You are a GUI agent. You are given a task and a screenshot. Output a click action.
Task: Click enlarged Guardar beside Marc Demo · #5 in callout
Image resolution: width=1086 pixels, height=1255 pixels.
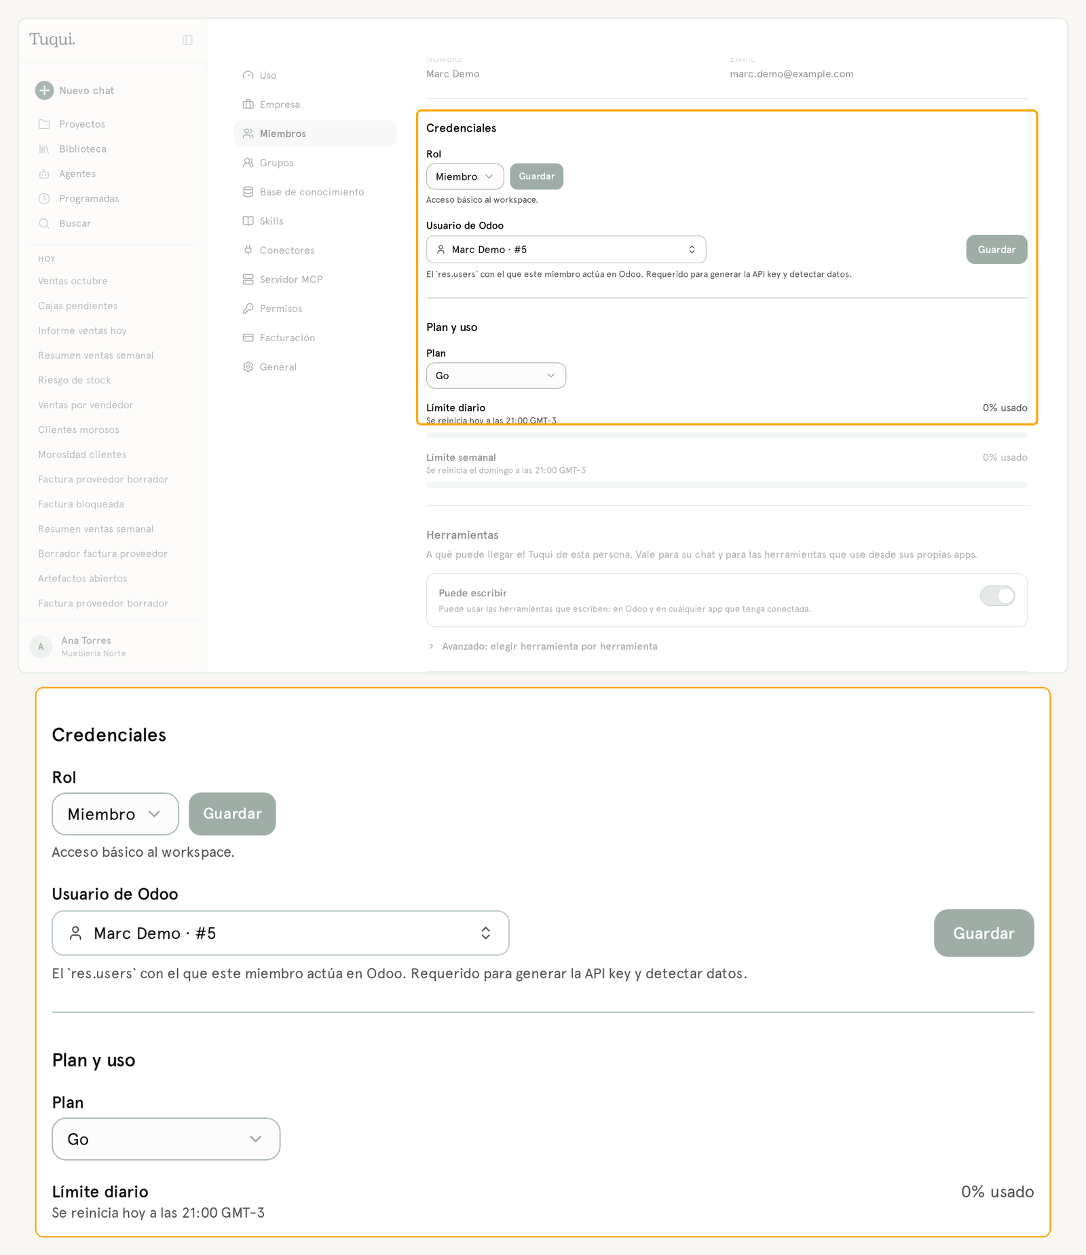tap(984, 933)
